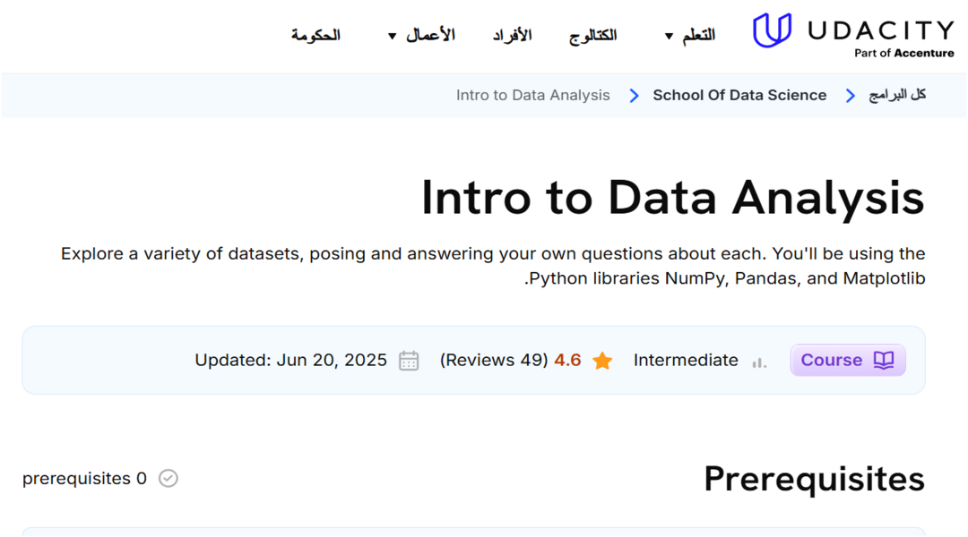The height and width of the screenshot is (537, 968).
Task: Click the purple Course badge
Action: [x=847, y=360]
